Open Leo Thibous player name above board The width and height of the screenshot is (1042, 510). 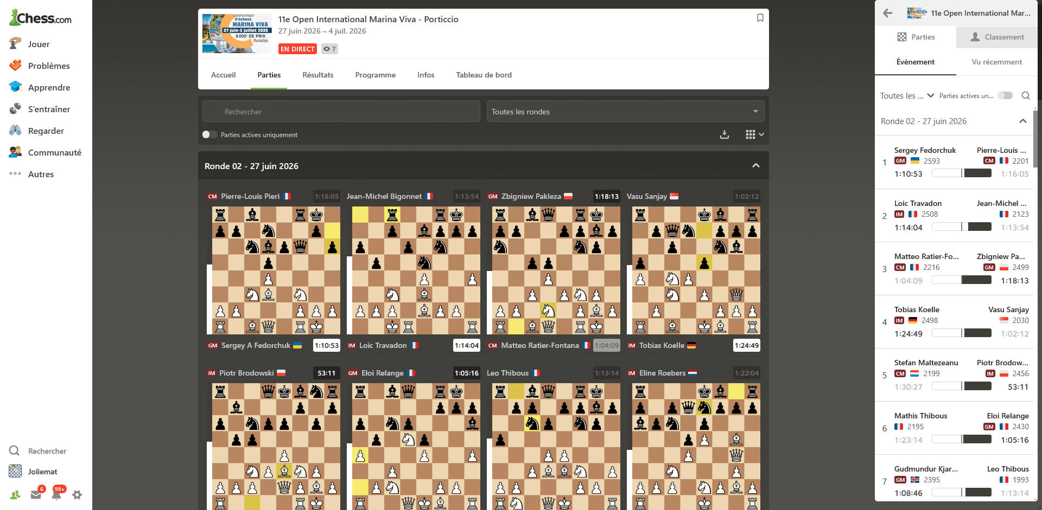(x=507, y=373)
